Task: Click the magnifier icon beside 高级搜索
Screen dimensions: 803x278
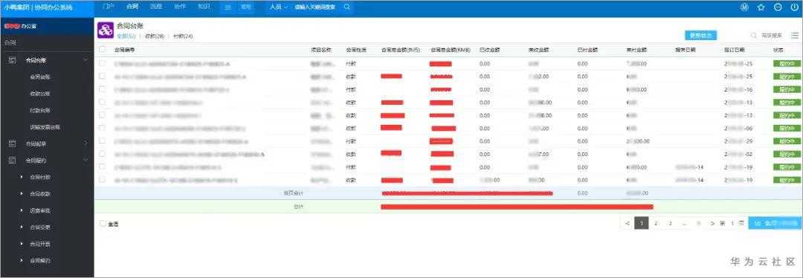Action: 754,36
